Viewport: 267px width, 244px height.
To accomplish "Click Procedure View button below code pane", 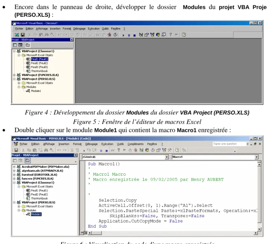I will point(82,233).
